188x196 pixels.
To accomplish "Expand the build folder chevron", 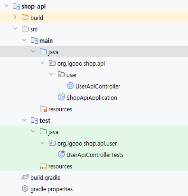I will [15, 17].
